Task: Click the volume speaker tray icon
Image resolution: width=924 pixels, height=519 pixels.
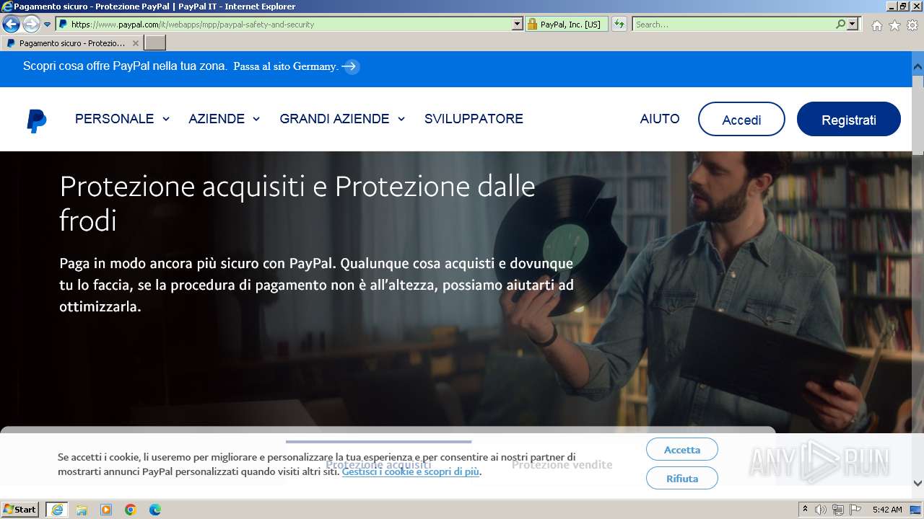Action: click(821, 510)
